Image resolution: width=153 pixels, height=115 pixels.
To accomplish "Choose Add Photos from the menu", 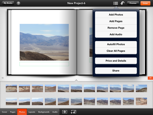I will coord(116,15).
